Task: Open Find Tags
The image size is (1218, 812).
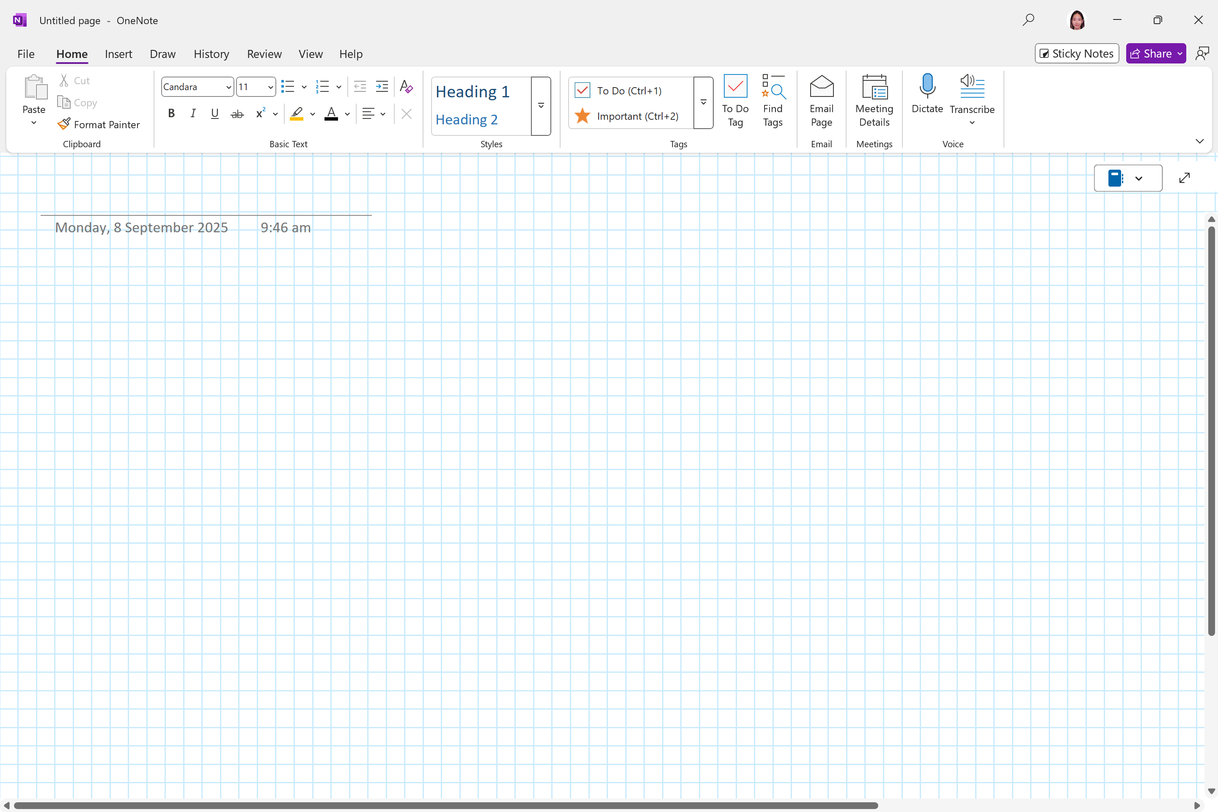Action: point(773,101)
